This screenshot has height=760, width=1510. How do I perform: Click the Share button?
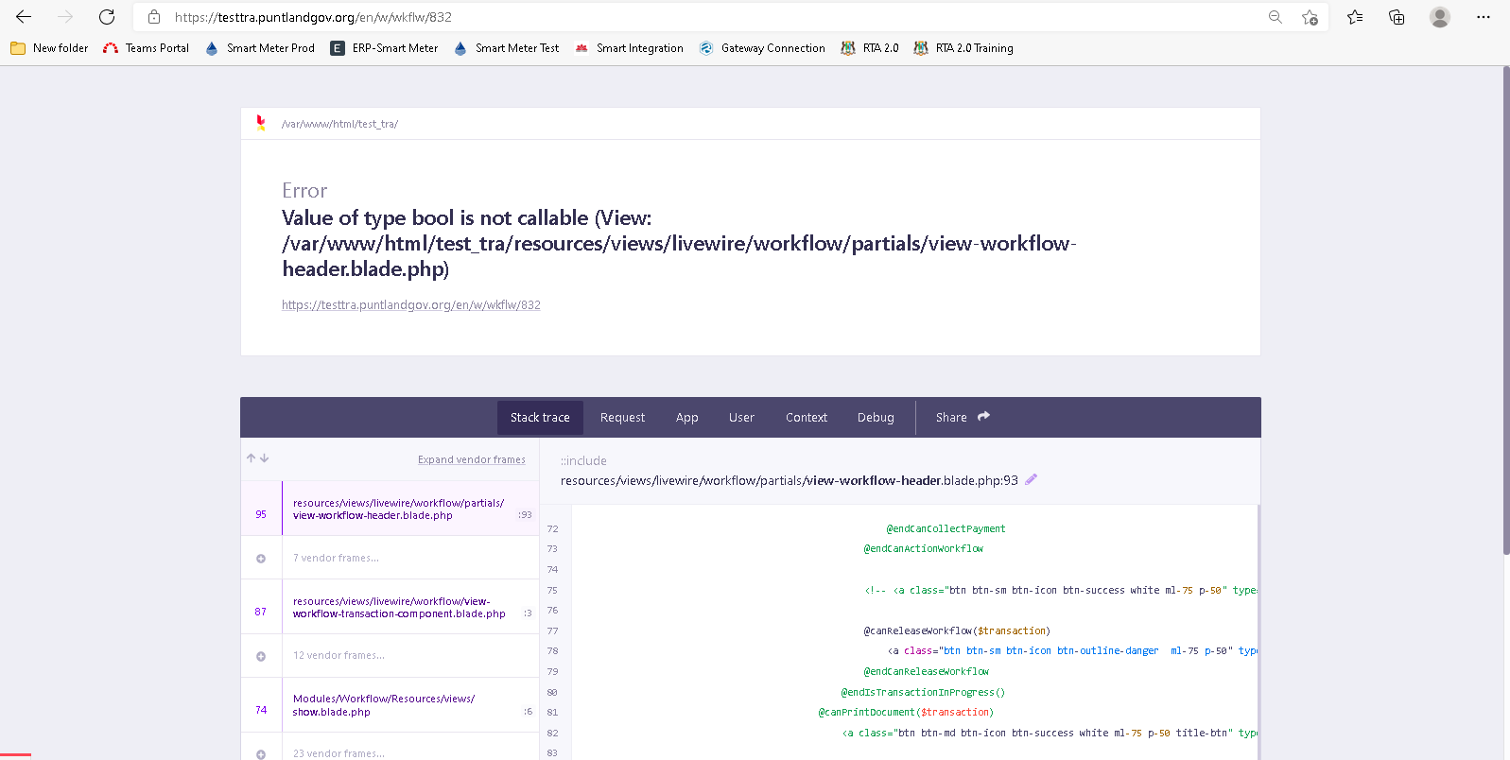tap(963, 417)
